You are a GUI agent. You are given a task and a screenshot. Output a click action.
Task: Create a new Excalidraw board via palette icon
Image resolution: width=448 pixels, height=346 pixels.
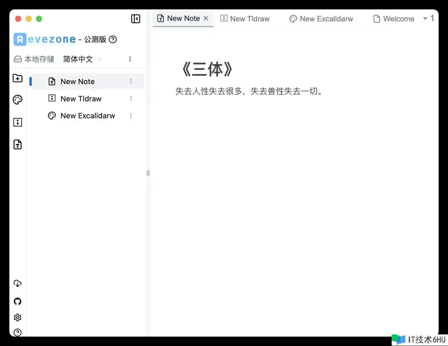pyautogui.click(x=17, y=100)
